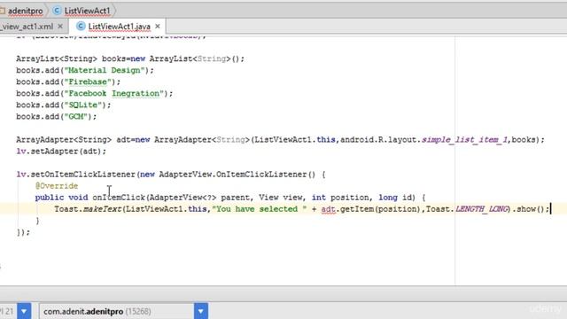Click the "Facebook Inegration" string
The width and height of the screenshot is (567, 319).
pos(114,93)
